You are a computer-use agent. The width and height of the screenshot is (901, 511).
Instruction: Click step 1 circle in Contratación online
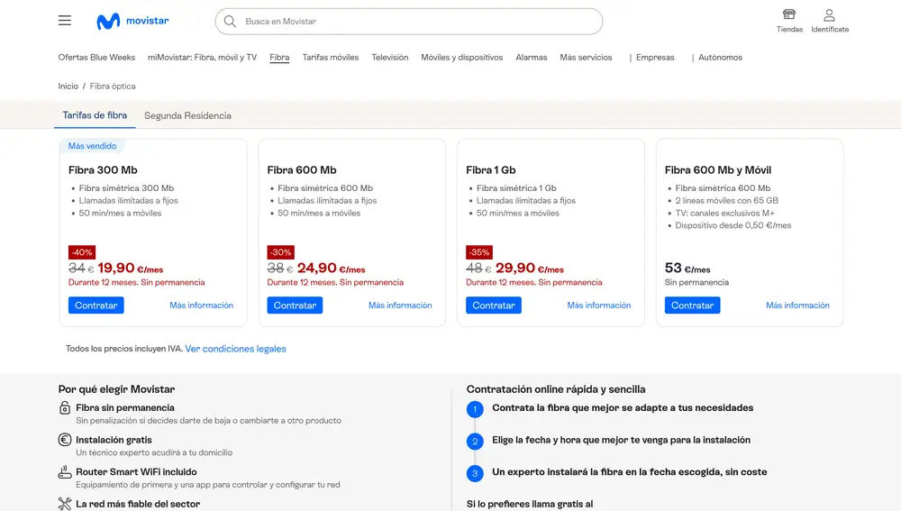click(475, 409)
